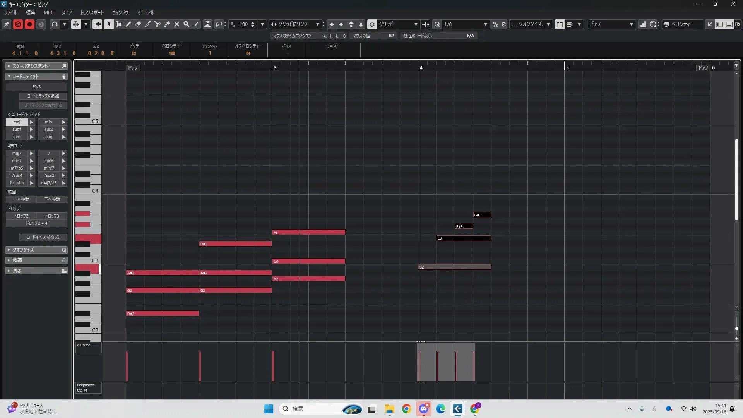Select the Split scissors tool
The height and width of the screenshot is (418, 743).
click(x=158, y=24)
